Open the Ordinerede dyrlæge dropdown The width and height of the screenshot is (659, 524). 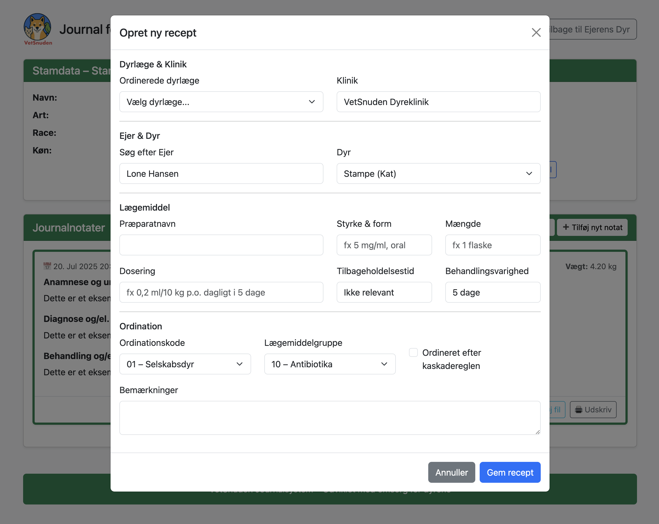[x=221, y=102]
